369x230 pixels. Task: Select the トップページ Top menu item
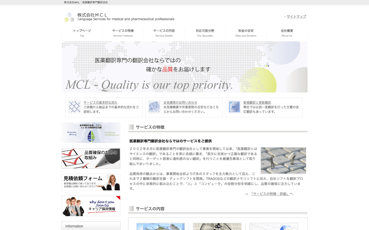coord(82,33)
